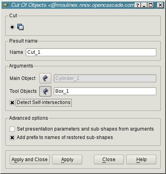The height and width of the screenshot is (174, 166).
Task: Minimize the Cut Of Objects dialog
Action: pos(144,5)
